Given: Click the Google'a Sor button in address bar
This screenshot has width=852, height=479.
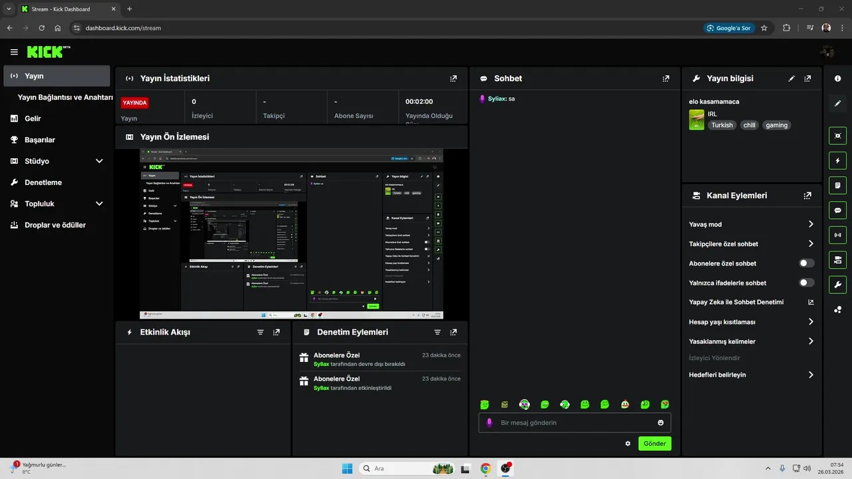Looking at the screenshot, I should click(729, 28).
